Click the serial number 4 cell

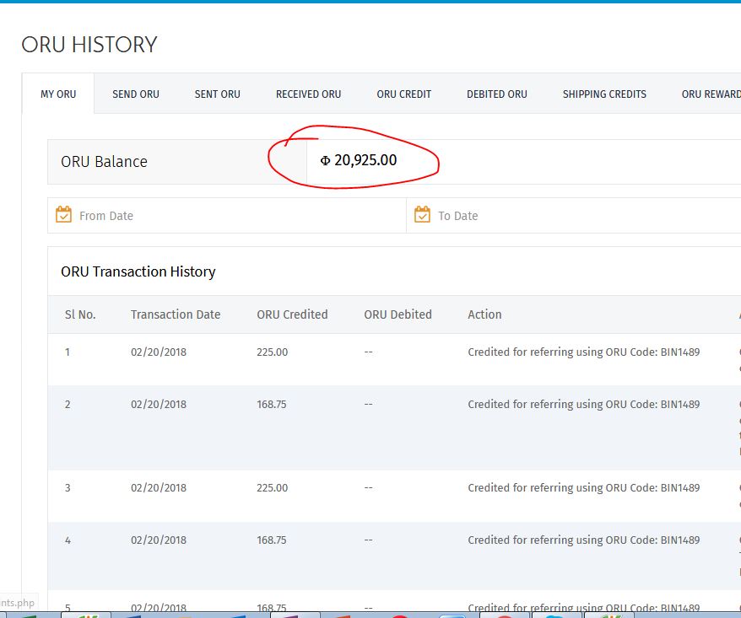click(68, 540)
